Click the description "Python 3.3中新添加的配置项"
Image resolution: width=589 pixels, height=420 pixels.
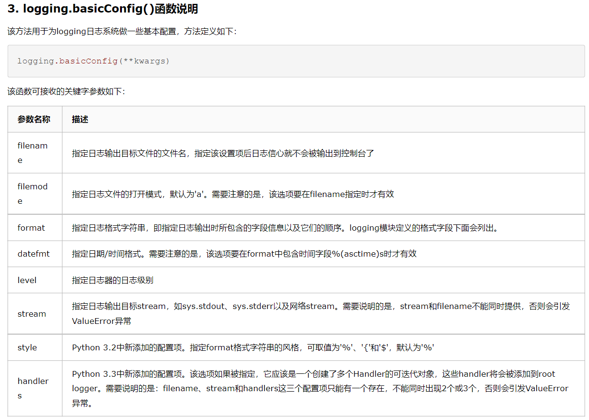129,374
